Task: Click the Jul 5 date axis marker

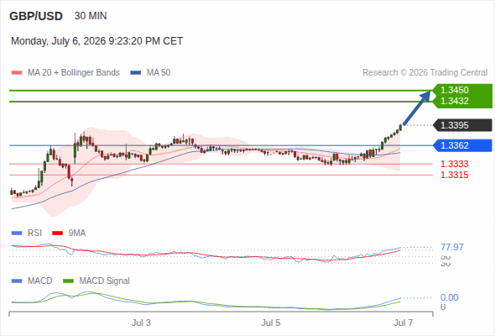Action: point(270,323)
